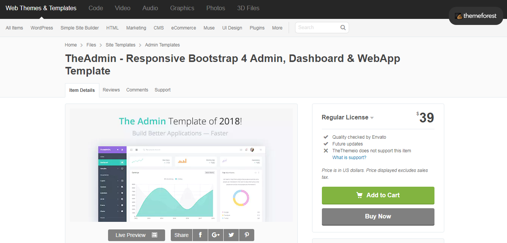The width and height of the screenshot is (507, 243).
Task: Click the Buy Now button
Action: click(x=378, y=217)
